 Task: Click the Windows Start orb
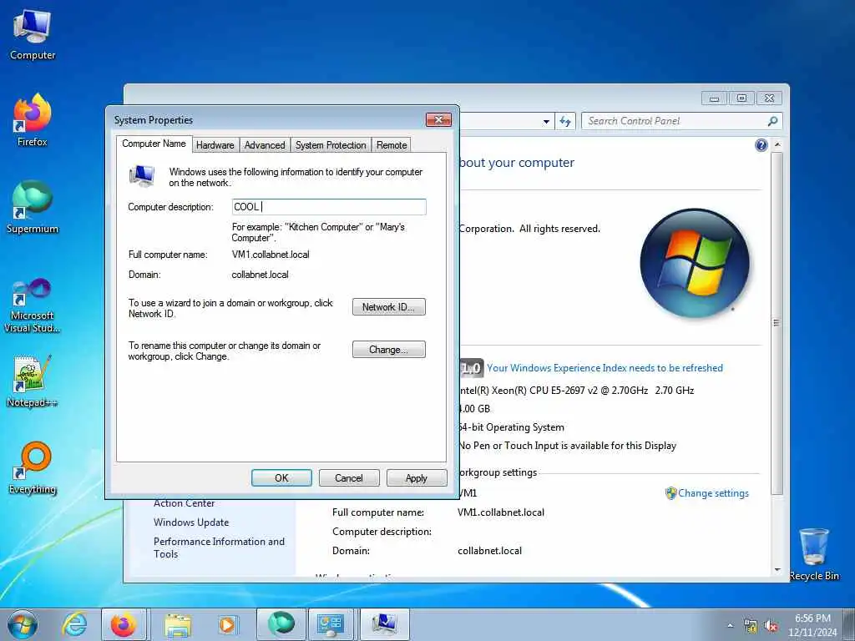(23, 624)
